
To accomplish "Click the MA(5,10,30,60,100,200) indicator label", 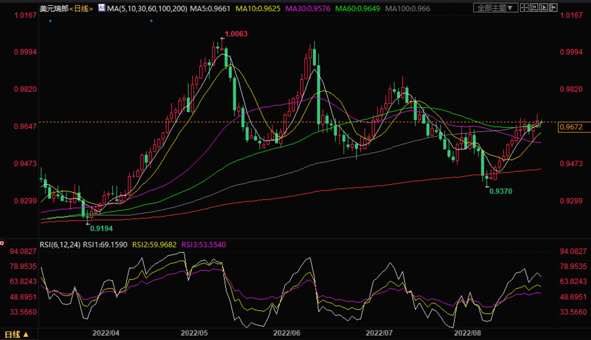I will (147, 8).
